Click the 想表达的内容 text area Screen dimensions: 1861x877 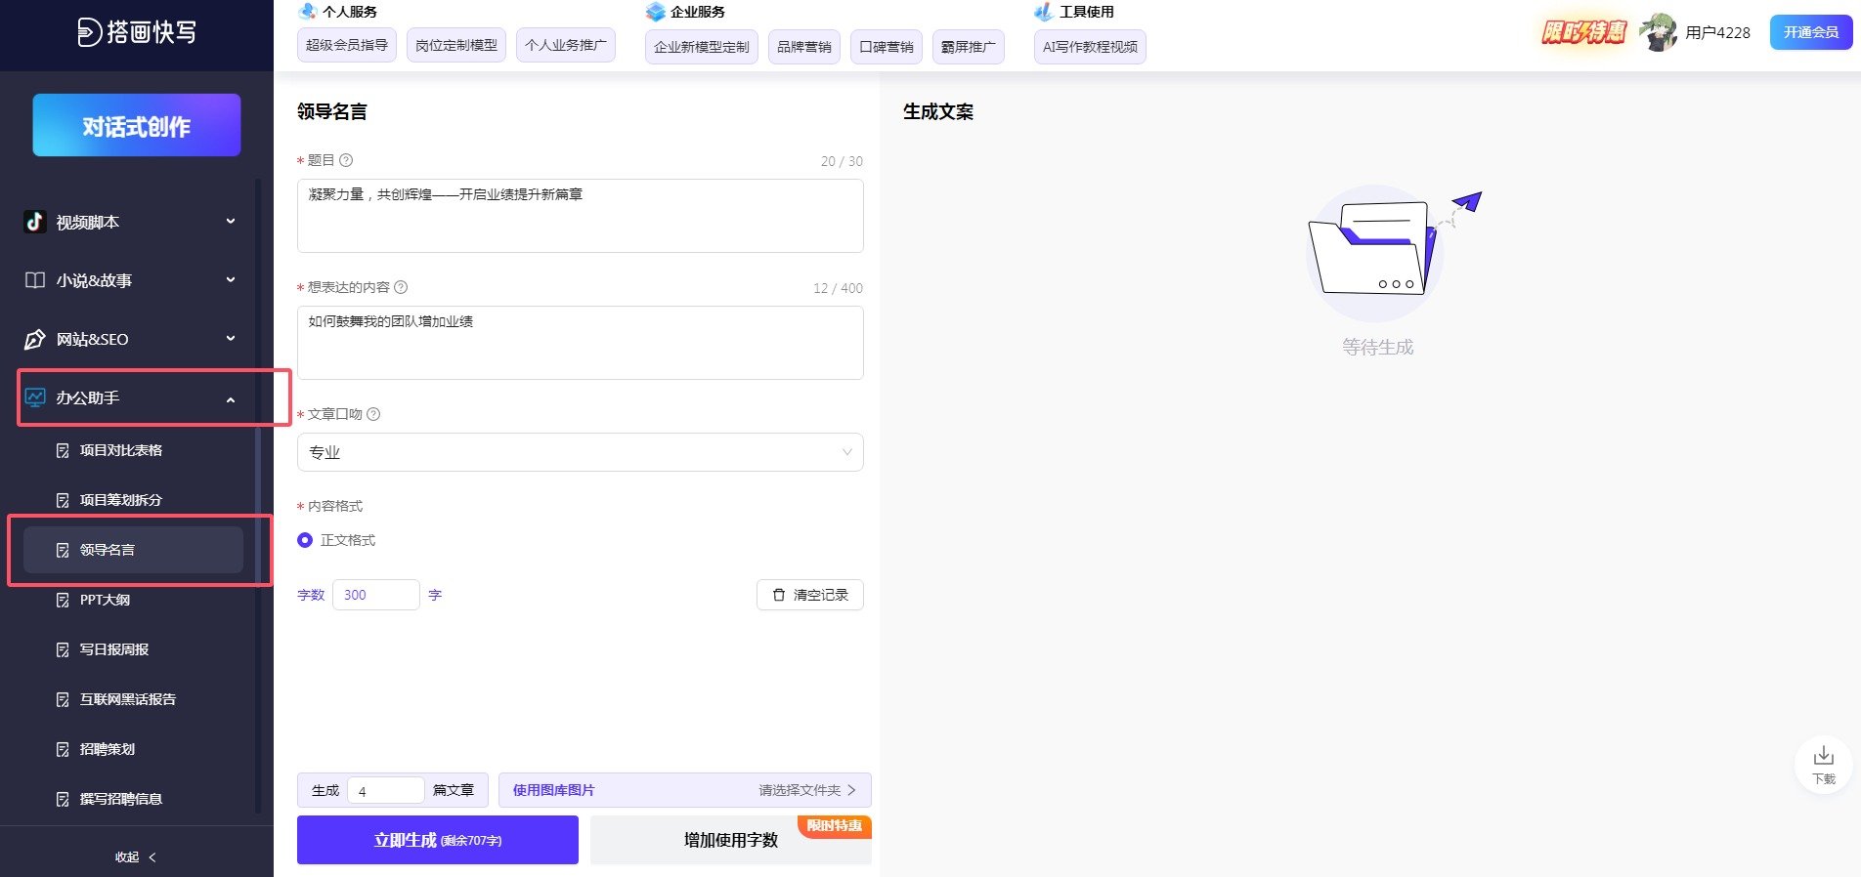(581, 343)
